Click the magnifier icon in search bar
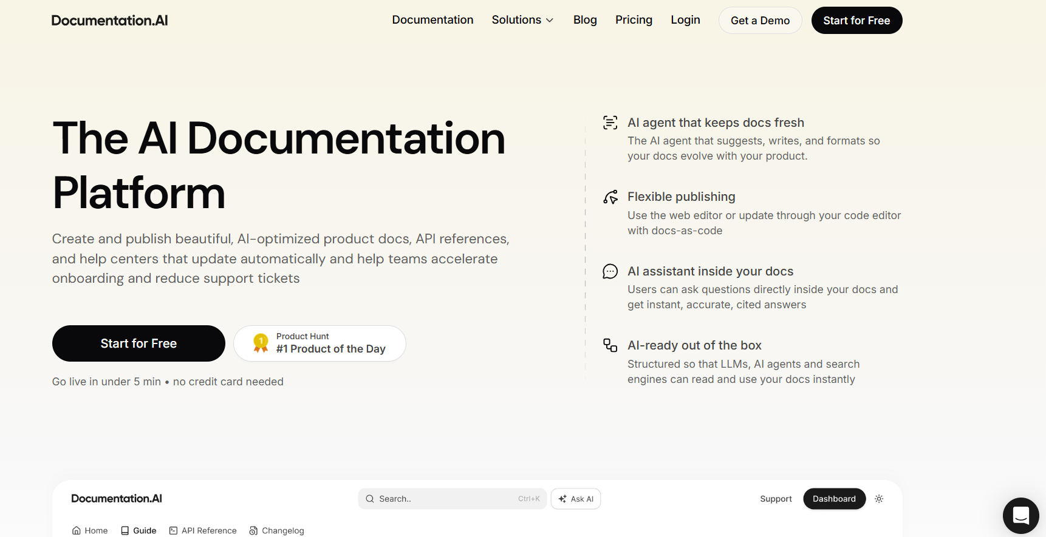This screenshot has width=1046, height=537. tap(369, 499)
